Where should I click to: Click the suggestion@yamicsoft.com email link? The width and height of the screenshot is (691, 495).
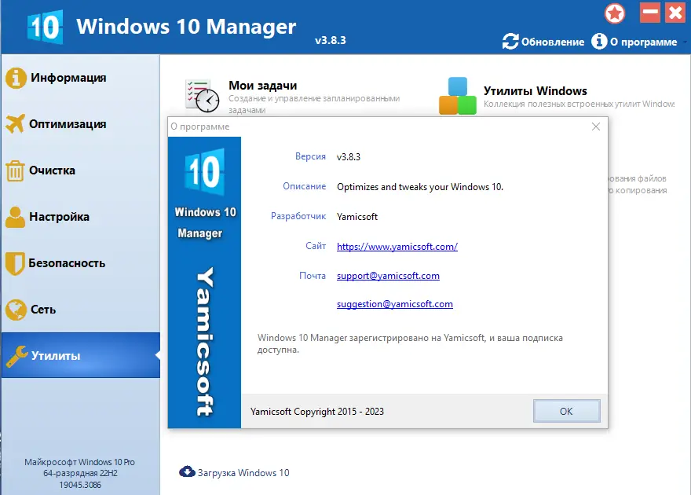[394, 304]
